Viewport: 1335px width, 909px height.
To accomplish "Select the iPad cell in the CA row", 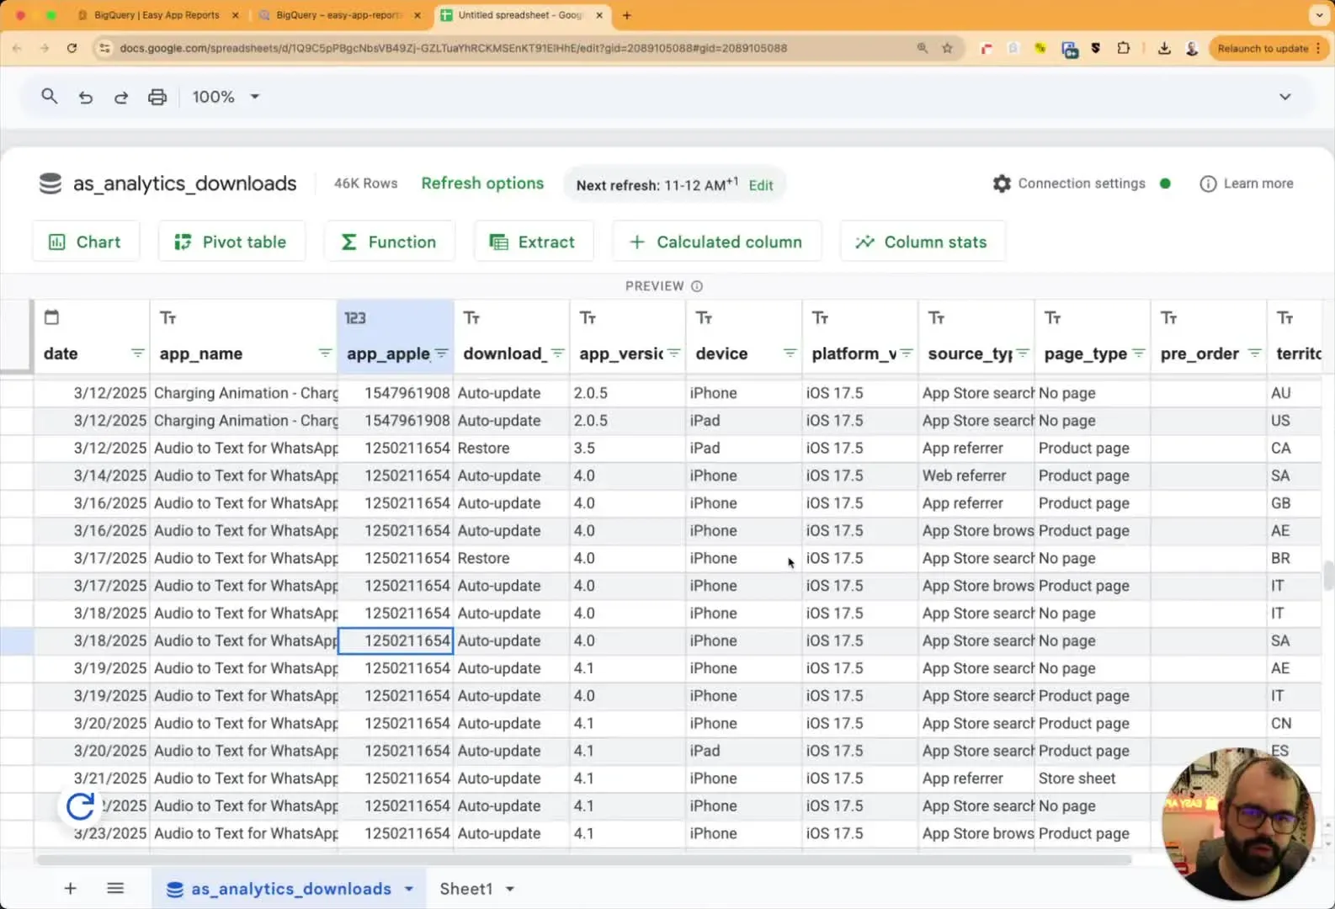I will pos(743,448).
